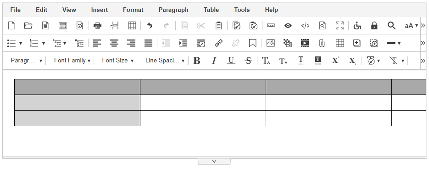This screenshot has width=429, height=173.
Task: Toggle Strikethrough formatting
Action: pos(248,61)
